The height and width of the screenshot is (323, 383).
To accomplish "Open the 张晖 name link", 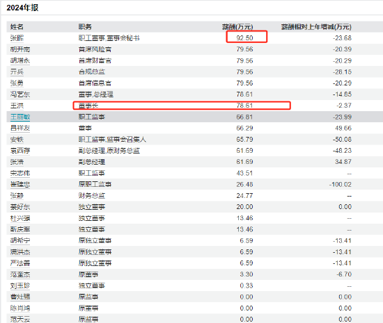I will coord(17,38).
